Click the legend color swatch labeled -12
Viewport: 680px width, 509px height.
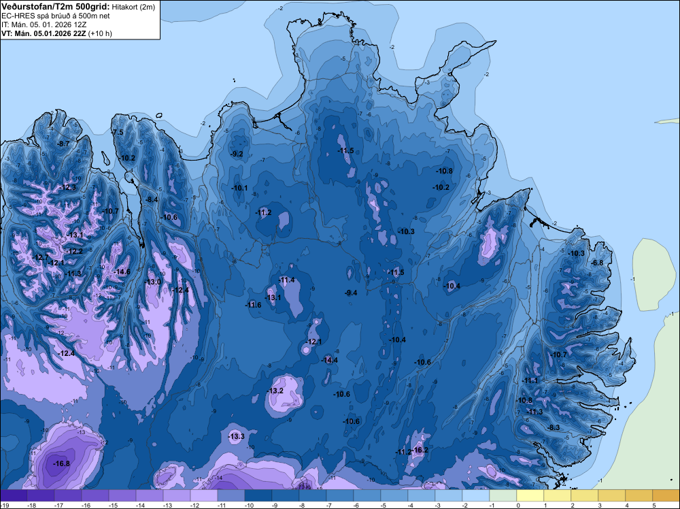(x=204, y=495)
